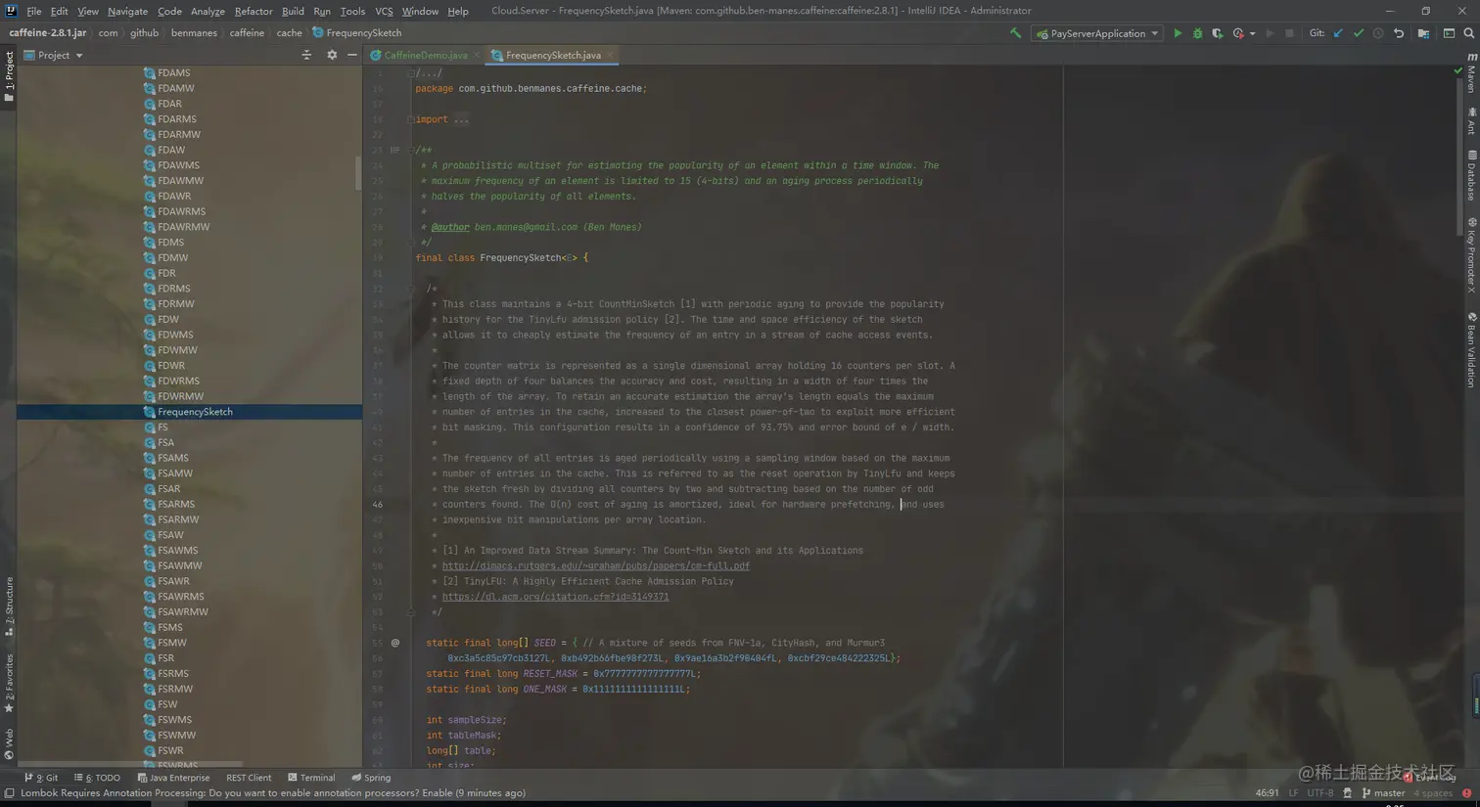The width and height of the screenshot is (1480, 807).
Task: Open the File menu
Action: pyautogui.click(x=34, y=11)
